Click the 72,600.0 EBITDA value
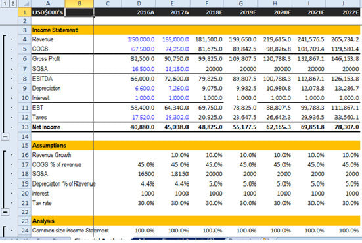This screenshot has height=243, width=362. 177,79
